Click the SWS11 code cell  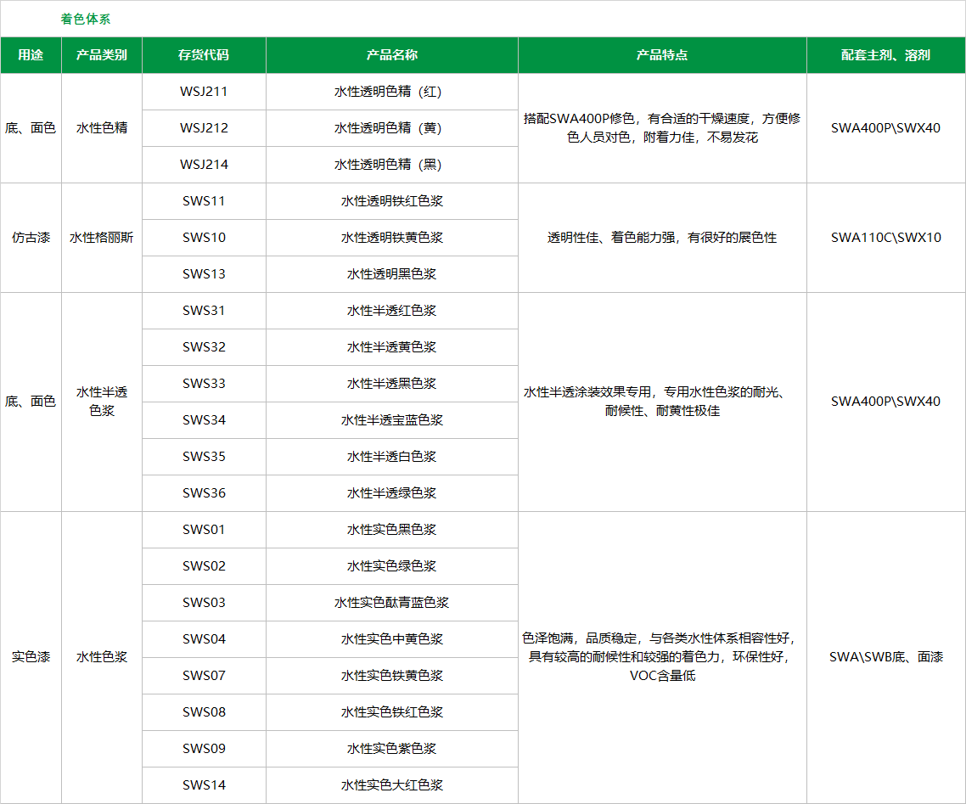(204, 201)
